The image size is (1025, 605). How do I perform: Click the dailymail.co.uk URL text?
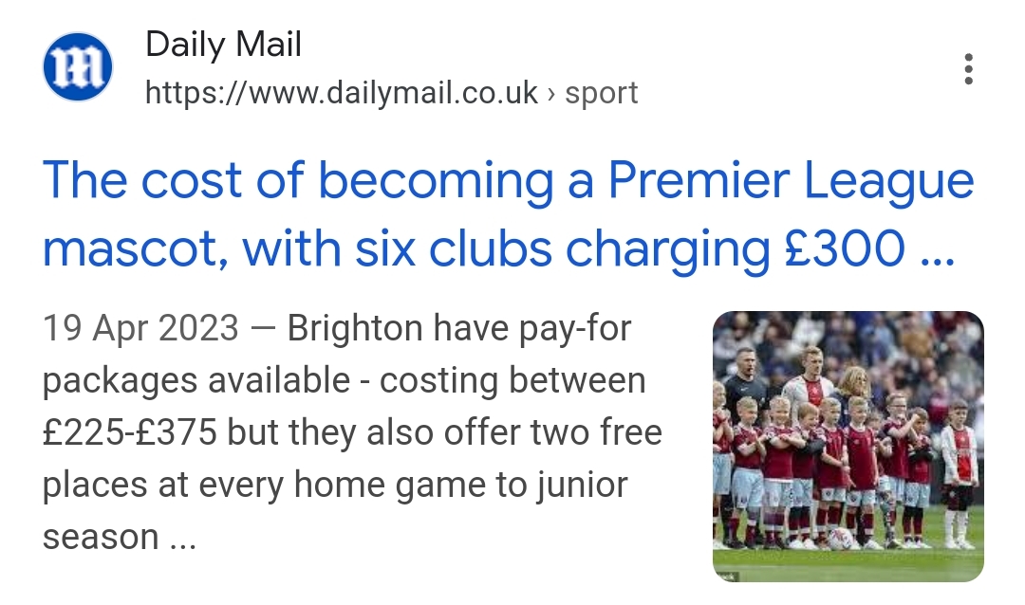342,93
